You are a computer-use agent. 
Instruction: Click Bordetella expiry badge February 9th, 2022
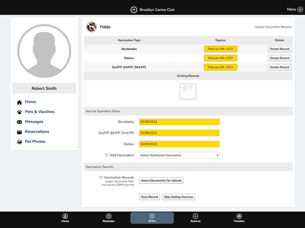tap(220, 49)
